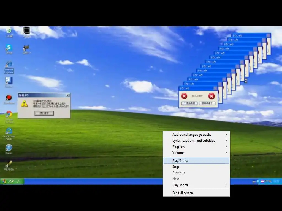Click the light-blue R tray icon
Image resolution: width=282 pixels, height=211 pixels.
point(258,182)
